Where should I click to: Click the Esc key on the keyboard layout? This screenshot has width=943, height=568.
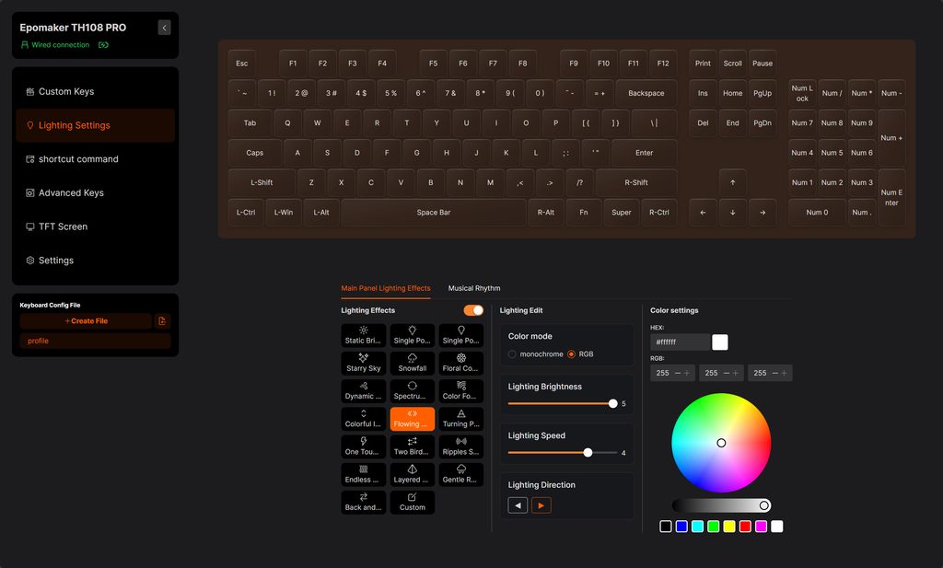(242, 64)
